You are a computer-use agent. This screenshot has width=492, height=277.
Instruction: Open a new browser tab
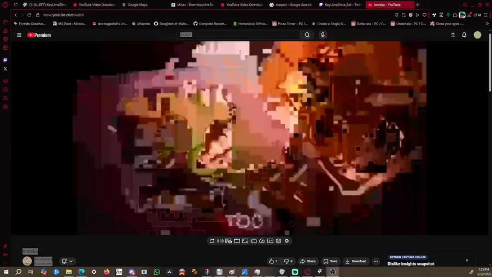tap(417, 5)
